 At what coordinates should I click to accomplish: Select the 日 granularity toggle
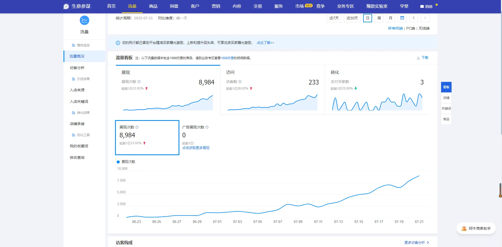pos(368,18)
